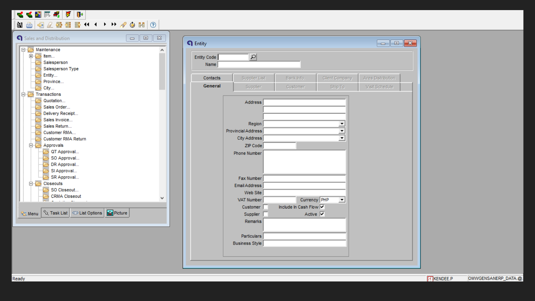Click the money-in red arrow toolbar icon

coord(29,14)
